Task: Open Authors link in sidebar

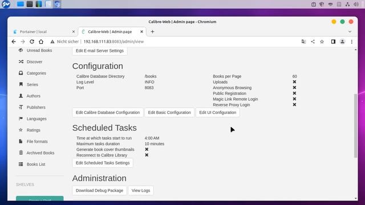Action: coord(33,96)
